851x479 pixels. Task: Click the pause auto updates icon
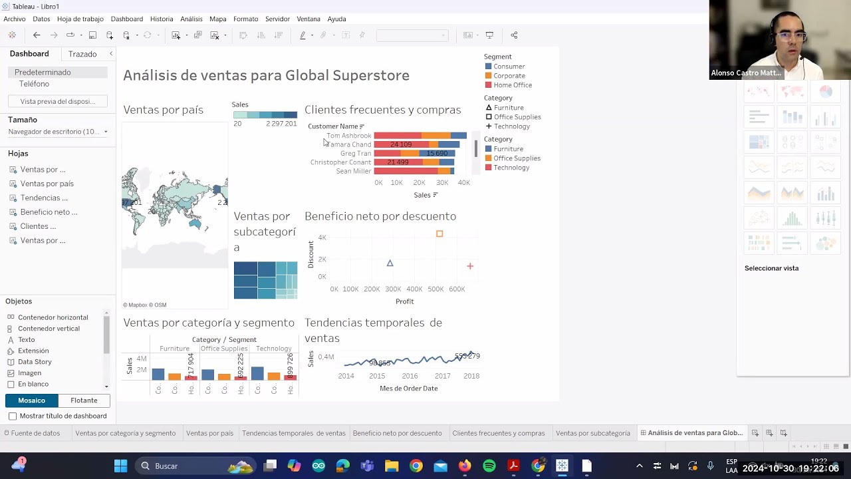[x=126, y=35]
